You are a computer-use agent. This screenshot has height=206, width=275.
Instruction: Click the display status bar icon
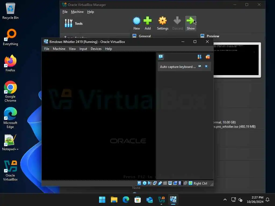(170, 183)
